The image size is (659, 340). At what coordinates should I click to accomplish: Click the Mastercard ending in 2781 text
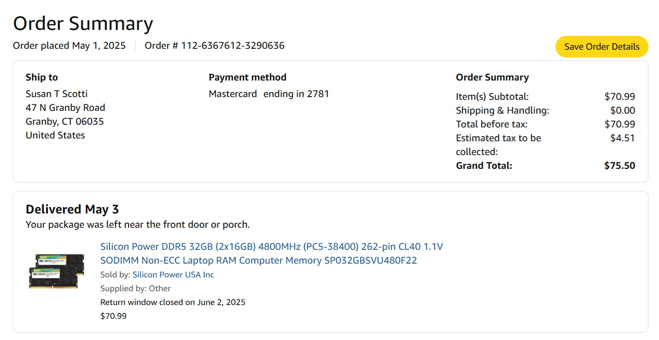pyautogui.click(x=269, y=94)
